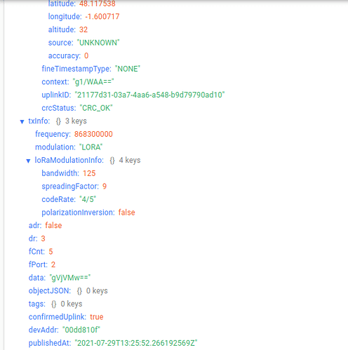Click the tags braces with 0 keys

click(x=54, y=304)
